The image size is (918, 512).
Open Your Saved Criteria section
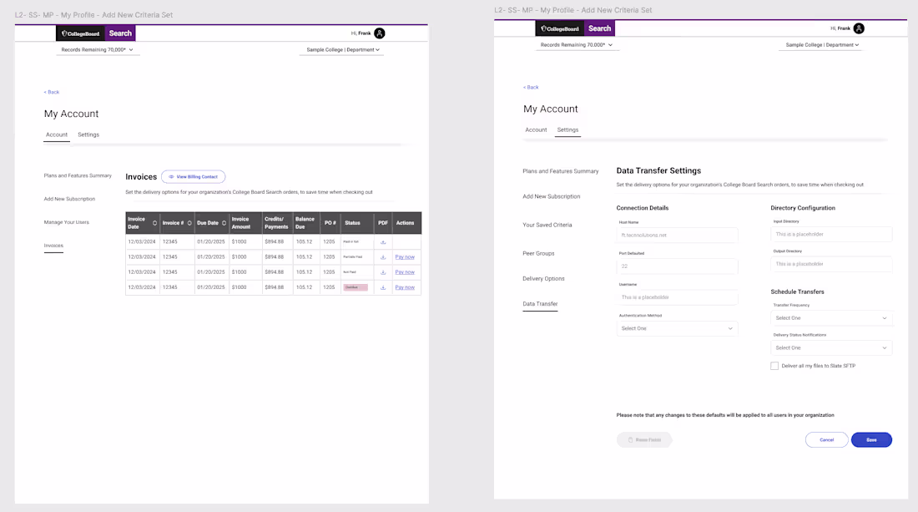[547, 225]
